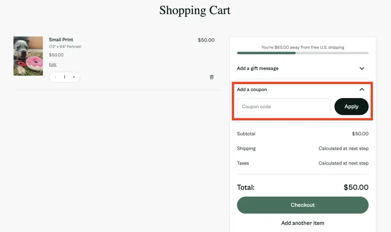The width and height of the screenshot is (391, 232).
Task: Focus the Coupon code input field
Action: coord(284,107)
